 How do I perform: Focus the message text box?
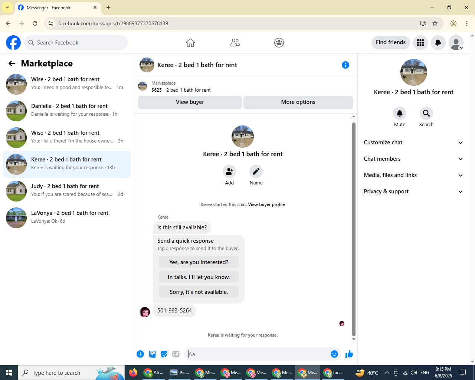pyautogui.click(x=258, y=354)
